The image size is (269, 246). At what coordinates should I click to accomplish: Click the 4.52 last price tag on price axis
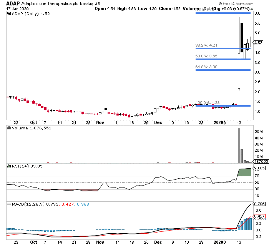[x=258, y=43]
